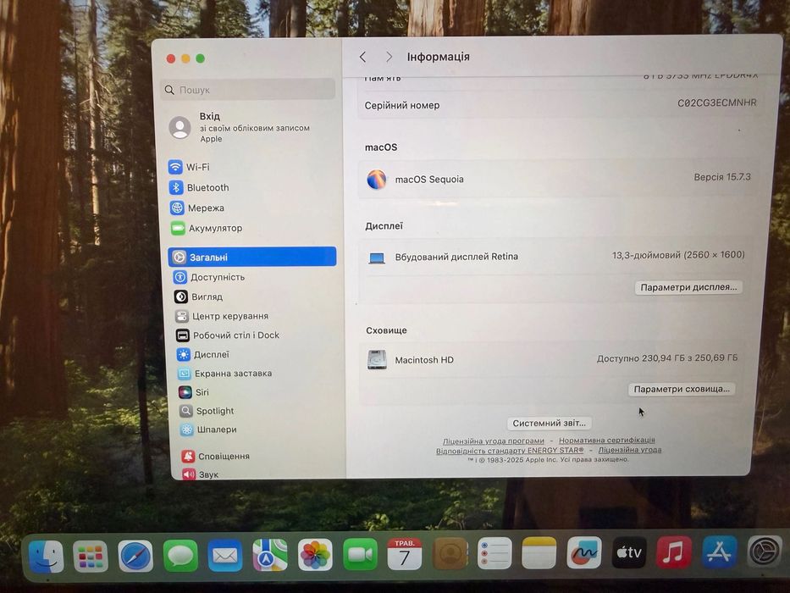Open Mail app in the Dock
This screenshot has width=790, height=593.
pyautogui.click(x=225, y=555)
